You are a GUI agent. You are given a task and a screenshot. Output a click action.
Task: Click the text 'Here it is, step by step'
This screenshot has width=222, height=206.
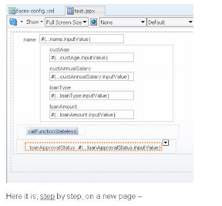pos(44,196)
